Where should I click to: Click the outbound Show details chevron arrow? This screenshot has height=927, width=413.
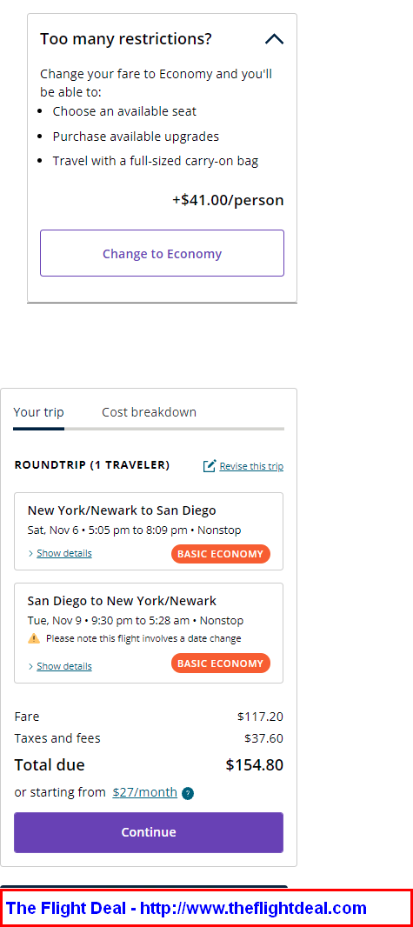30,553
